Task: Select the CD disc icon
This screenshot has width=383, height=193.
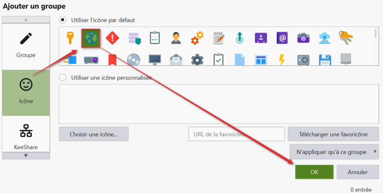Action: click(x=134, y=60)
